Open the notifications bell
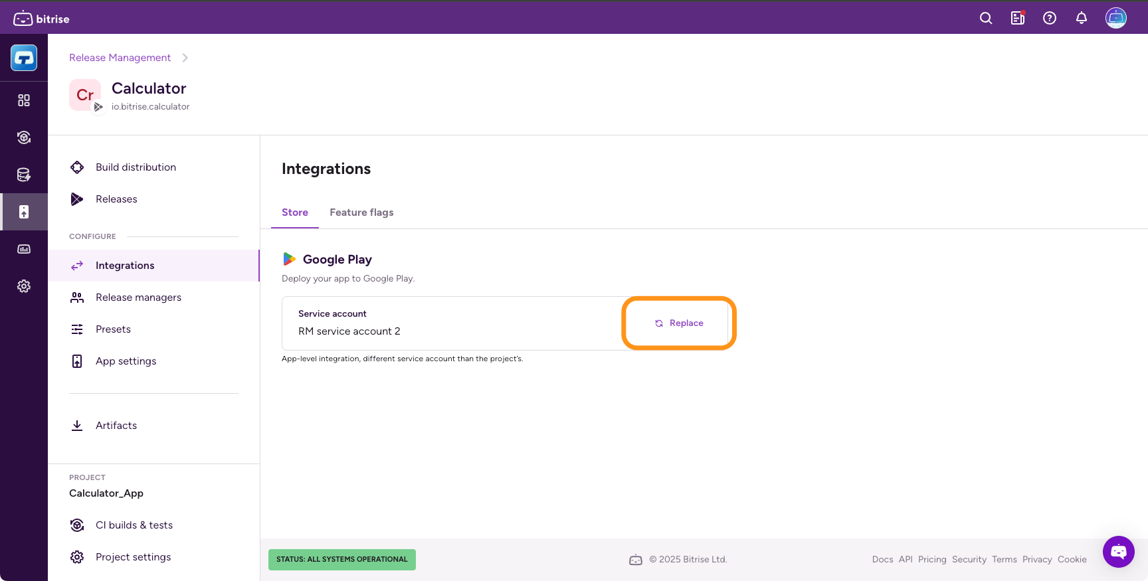The width and height of the screenshot is (1148, 581). click(x=1082, y=19)
